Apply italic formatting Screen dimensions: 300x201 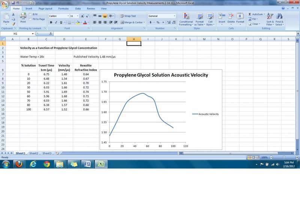tap(56, 22)
